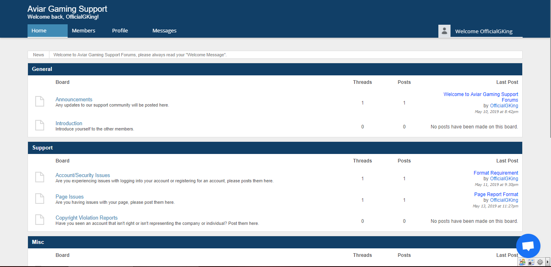Open the Format Requirement last post

496,173
